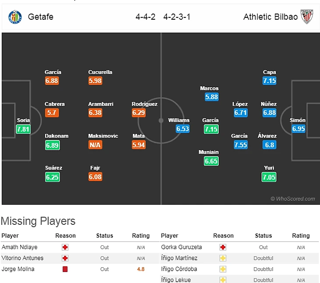Image resolution: width=320 pixels, height=283 pixels.
Task: Open the Getafe team name link
Action: [40, 17]
